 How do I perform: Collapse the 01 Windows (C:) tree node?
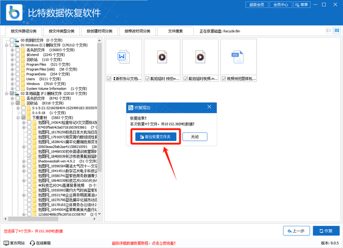click(6, 45)
